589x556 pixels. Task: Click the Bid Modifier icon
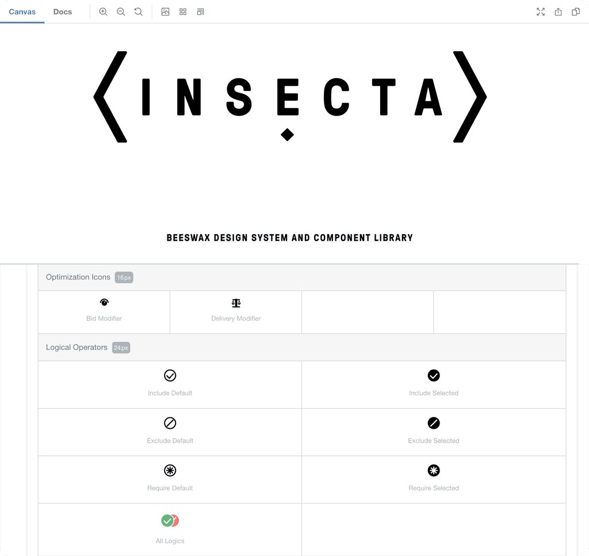coord(104,302)
